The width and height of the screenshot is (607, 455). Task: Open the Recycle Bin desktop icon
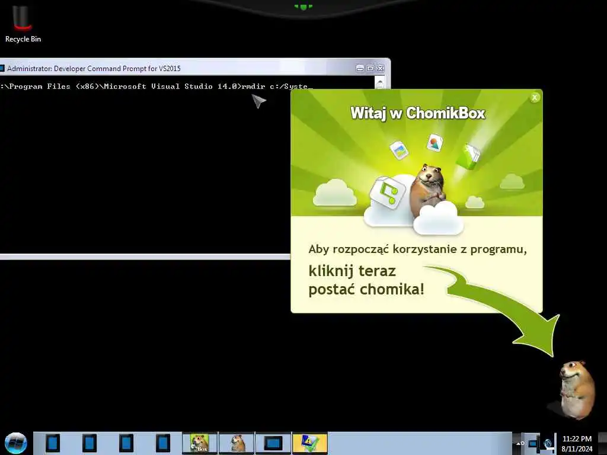23,23
